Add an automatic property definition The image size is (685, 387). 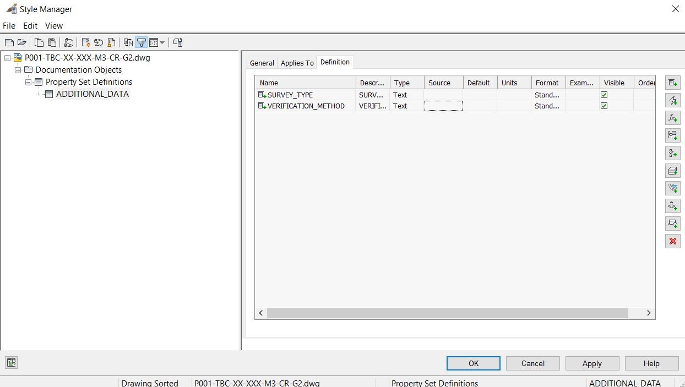coord(672,100)
